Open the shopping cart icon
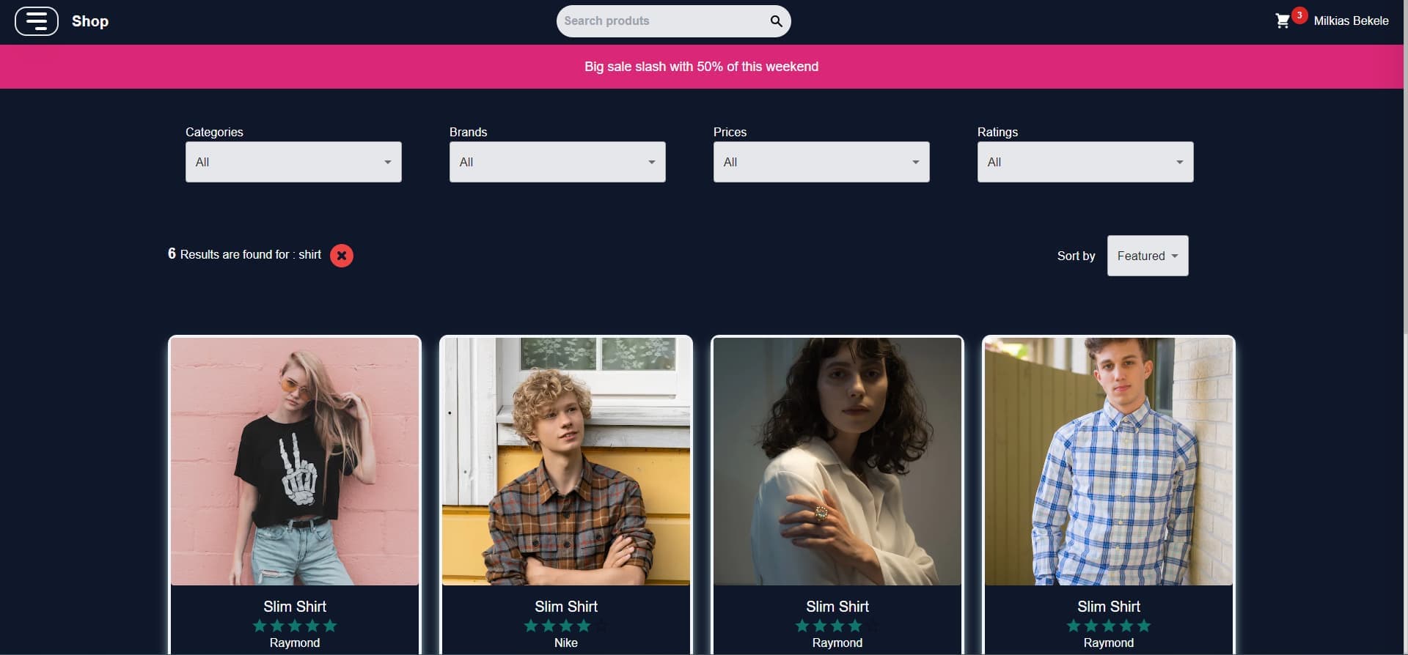Image resolution: width=1408 pixels, height=655 pixels. pos(1283,21)
